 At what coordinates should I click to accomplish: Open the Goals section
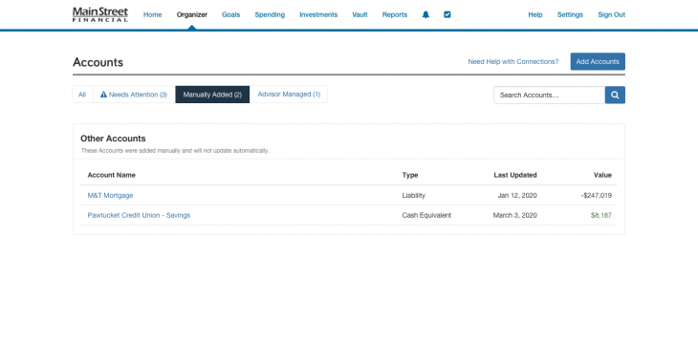(231, 14)
